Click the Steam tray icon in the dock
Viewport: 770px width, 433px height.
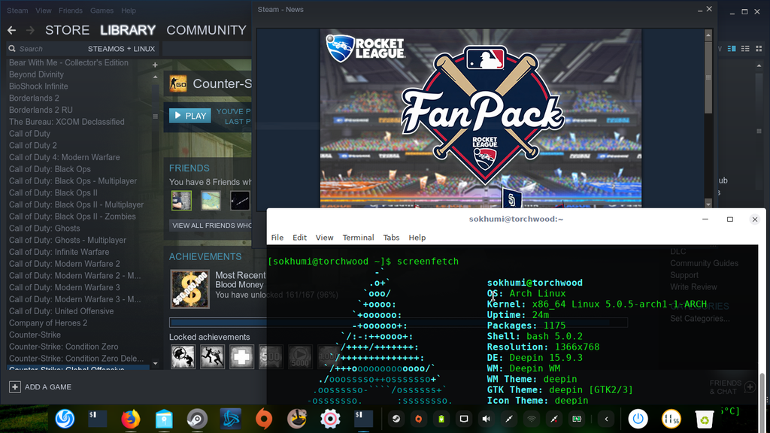pos(396,419)
